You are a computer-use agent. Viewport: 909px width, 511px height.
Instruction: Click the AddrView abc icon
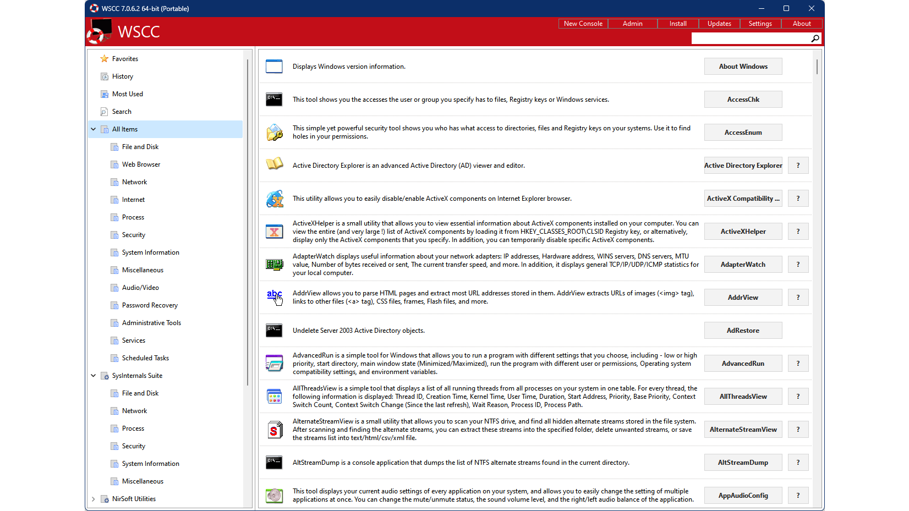275,298
